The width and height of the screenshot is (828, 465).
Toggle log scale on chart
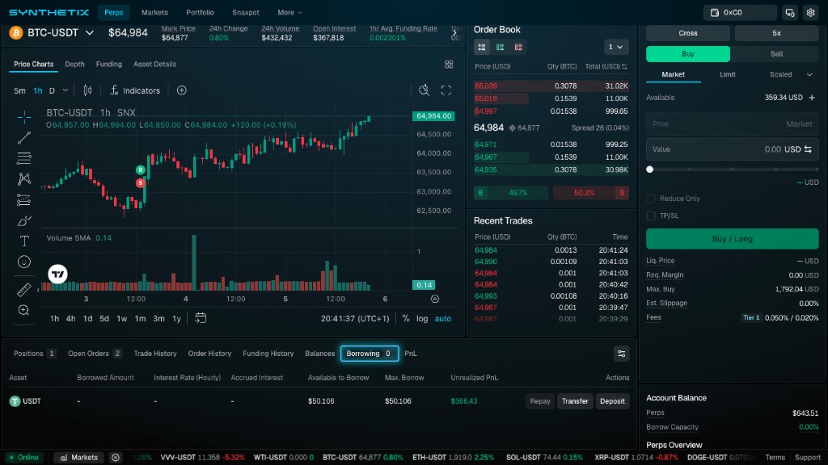(x=422, y=318)
